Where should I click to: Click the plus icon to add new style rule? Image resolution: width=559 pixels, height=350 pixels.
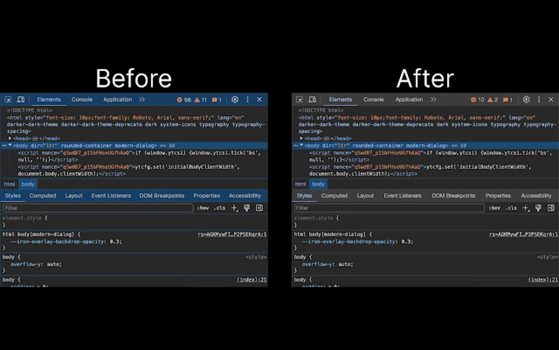point(234,208)
